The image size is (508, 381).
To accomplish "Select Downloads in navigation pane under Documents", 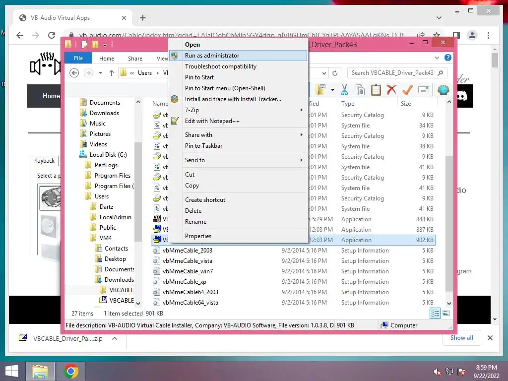I will (x=104, y=113).
